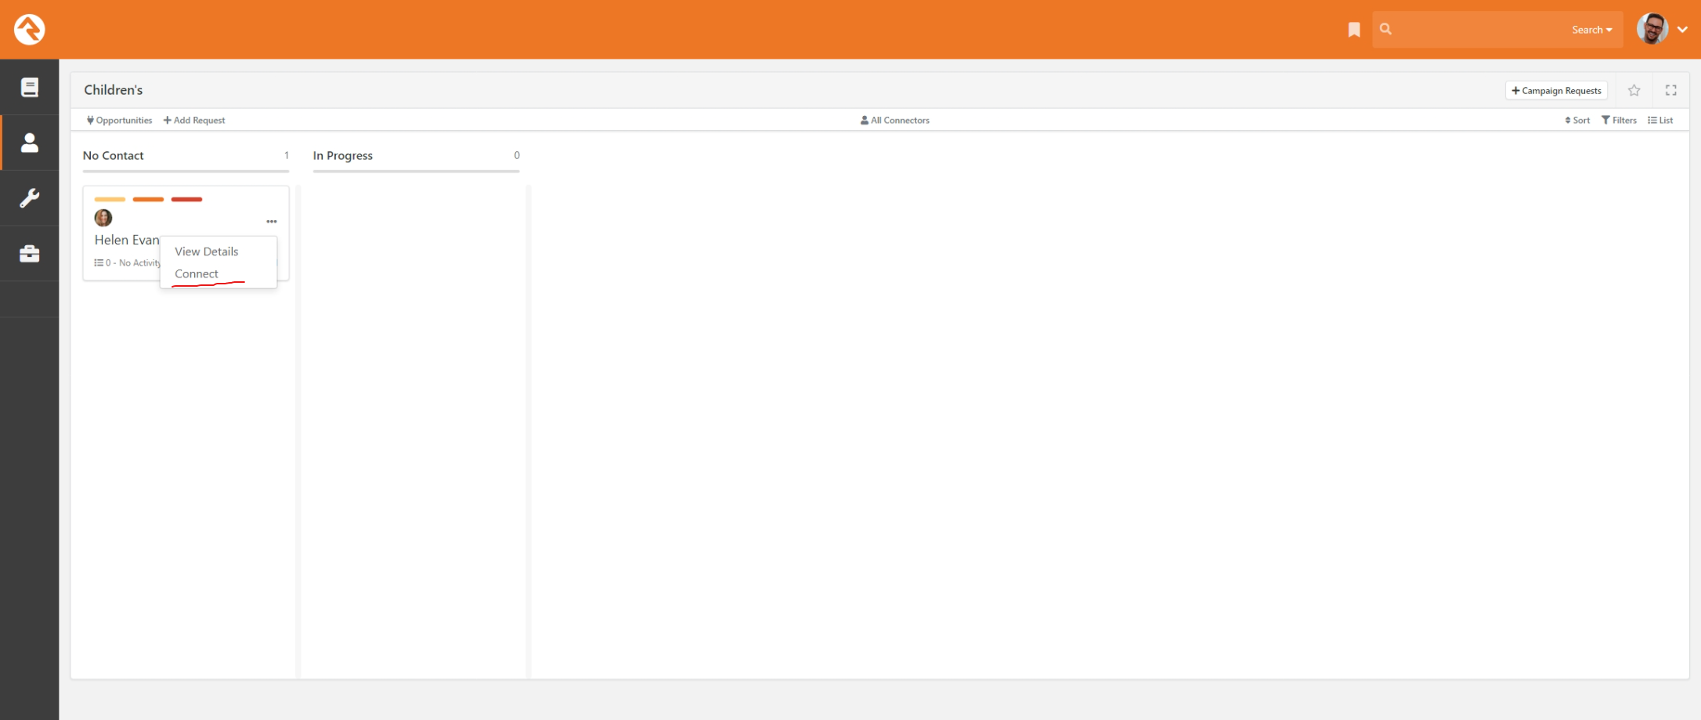Click Add Request above the board

pos(194,120)
